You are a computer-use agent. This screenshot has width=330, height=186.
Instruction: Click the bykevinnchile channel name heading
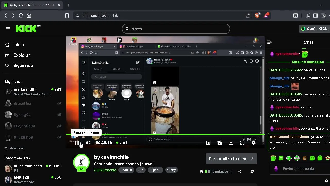pos(111,157)
